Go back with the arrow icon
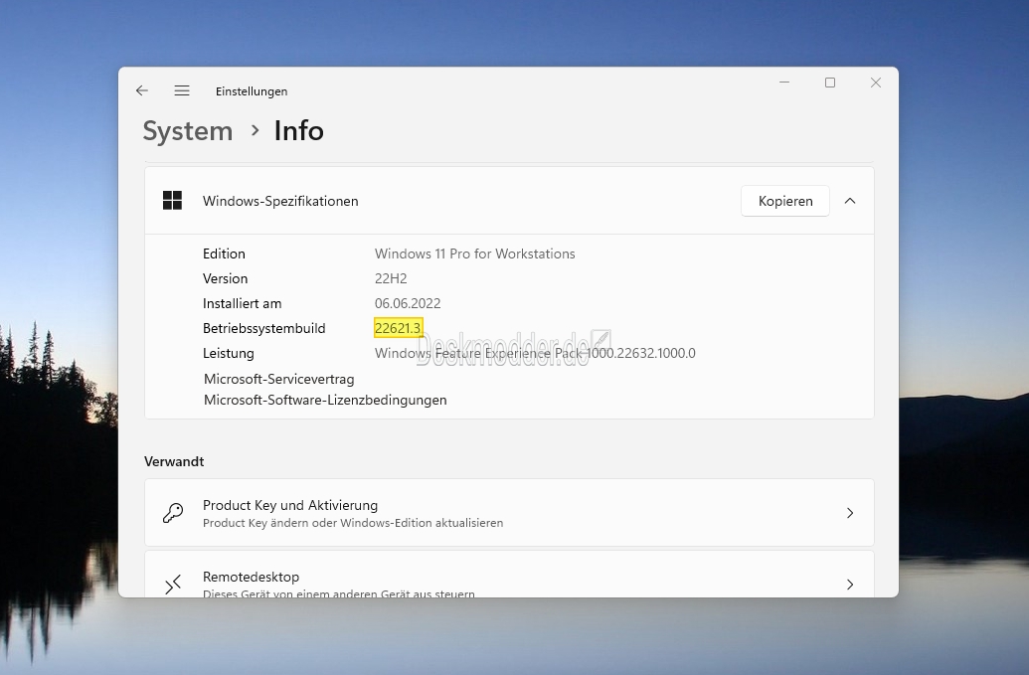The height and width of the screenshot is (675, 1029). click(142, 90)
